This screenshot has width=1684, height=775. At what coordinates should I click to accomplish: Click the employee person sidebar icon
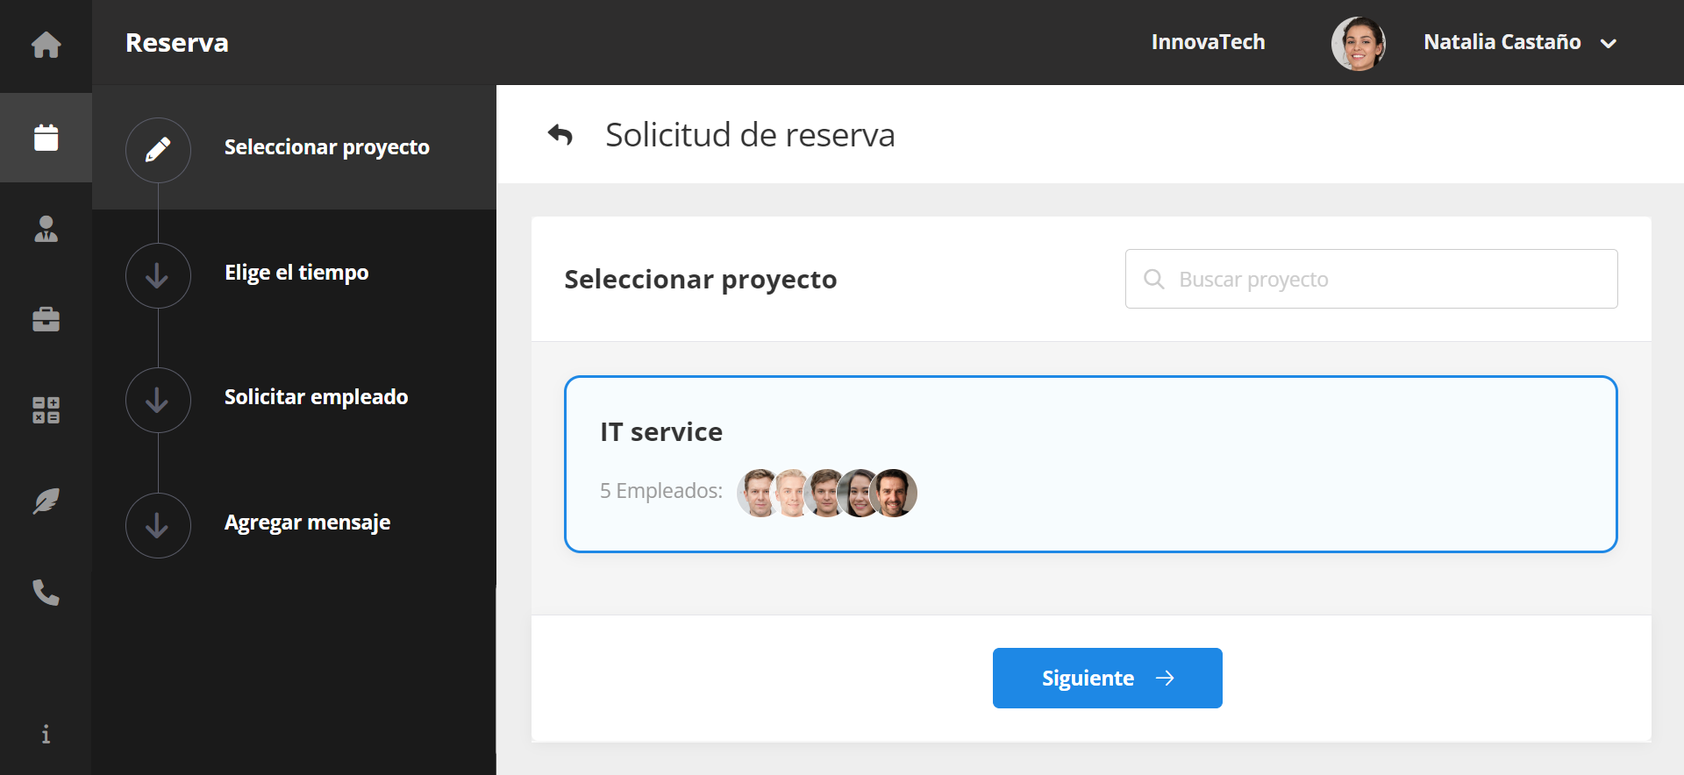pyautogui.click(x=46, y=229)
